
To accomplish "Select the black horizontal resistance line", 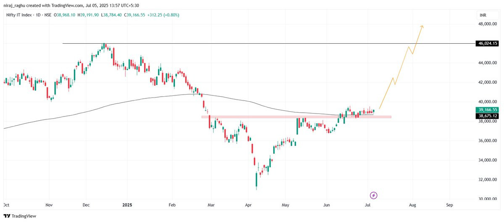I will point(252,43).
